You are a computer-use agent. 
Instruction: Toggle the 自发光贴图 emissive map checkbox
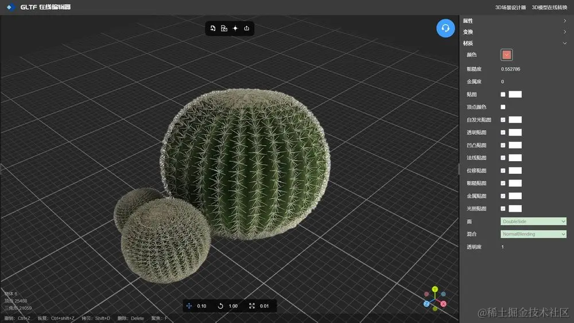pyautogui.click(x=503, y=119)
